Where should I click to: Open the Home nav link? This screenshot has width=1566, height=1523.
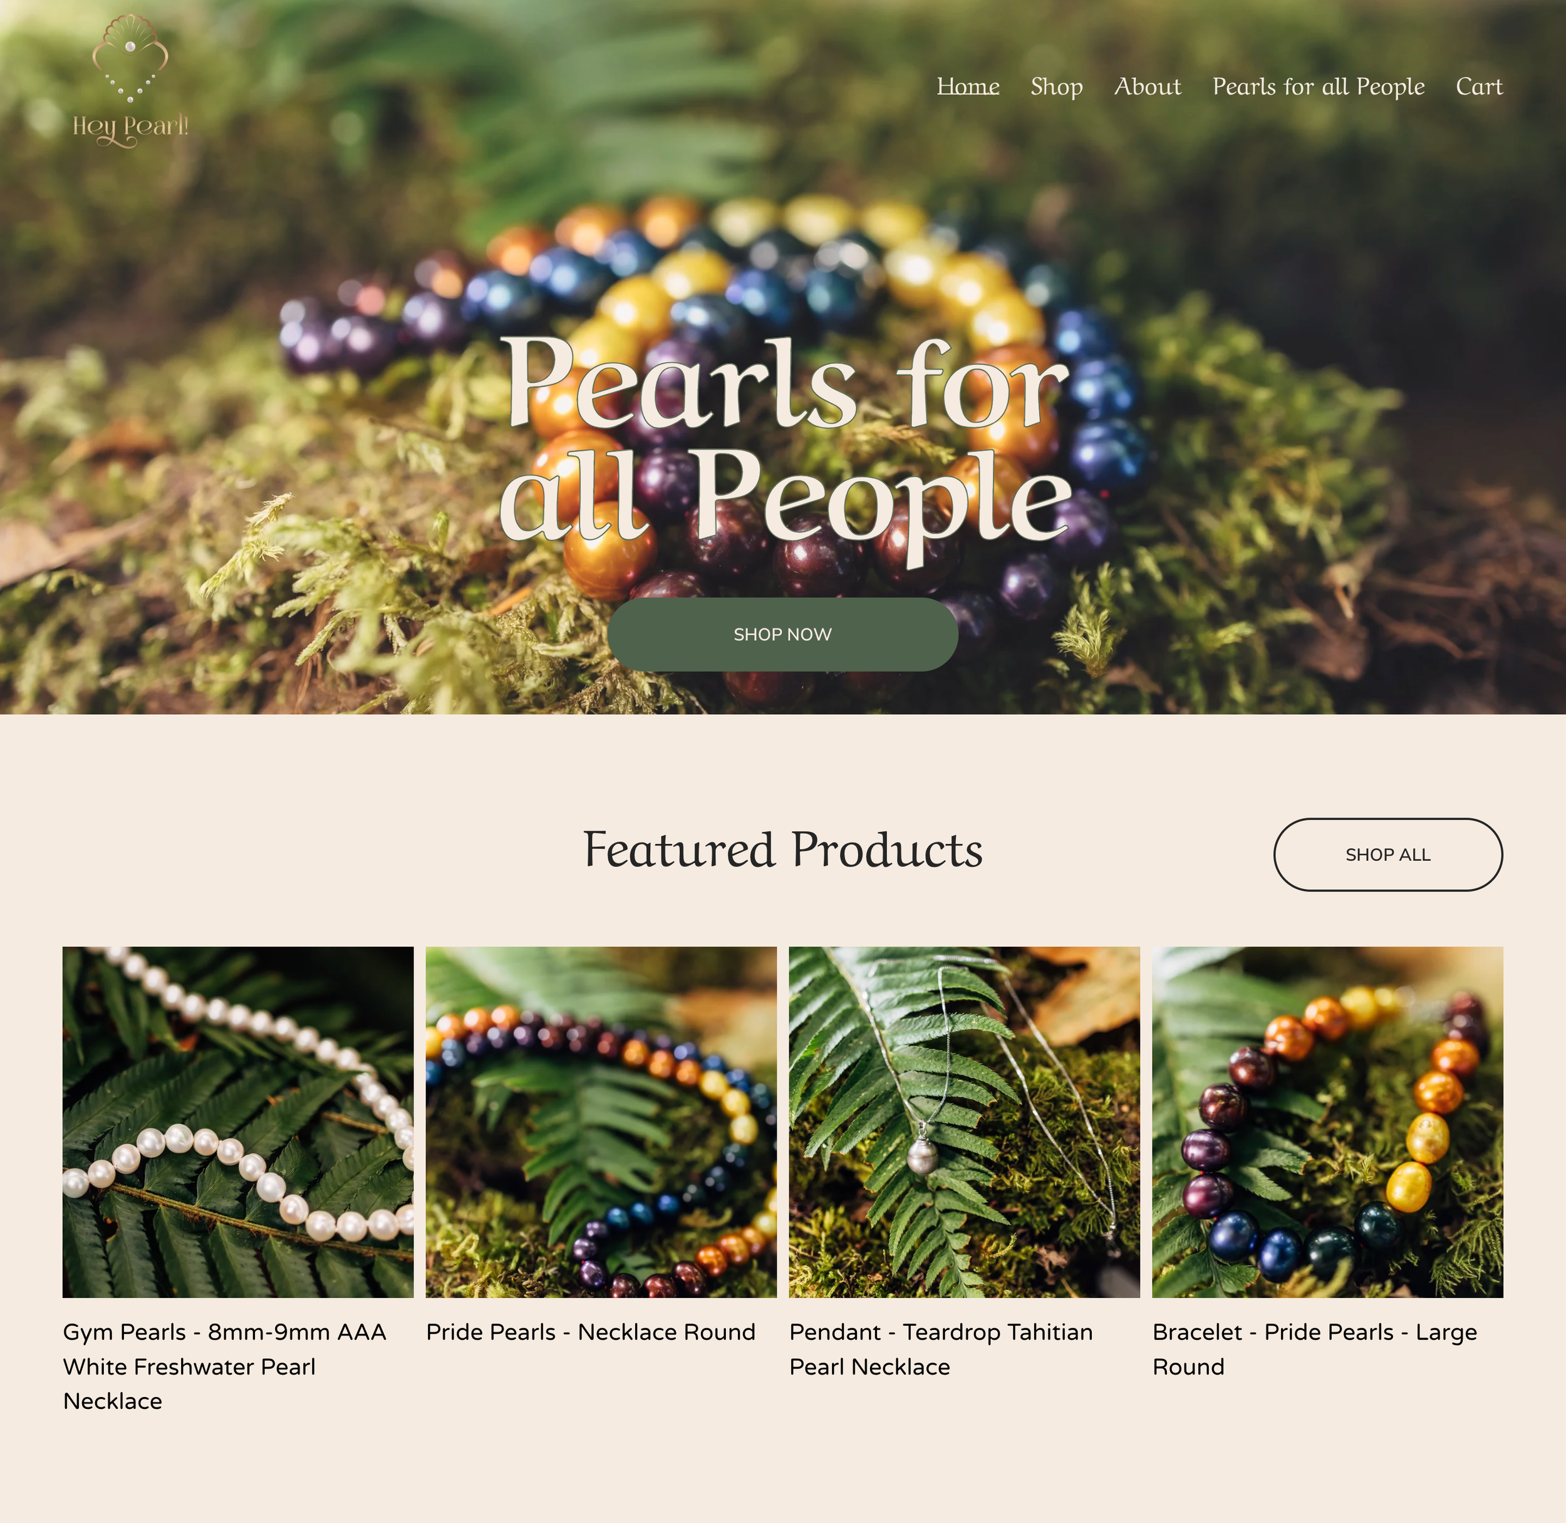(968, 86)
